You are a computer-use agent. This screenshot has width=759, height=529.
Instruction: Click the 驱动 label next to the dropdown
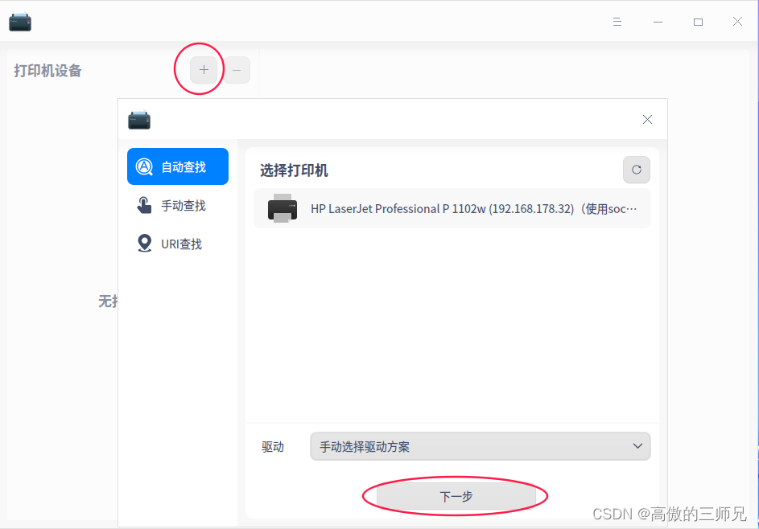(x=273, y=446)
